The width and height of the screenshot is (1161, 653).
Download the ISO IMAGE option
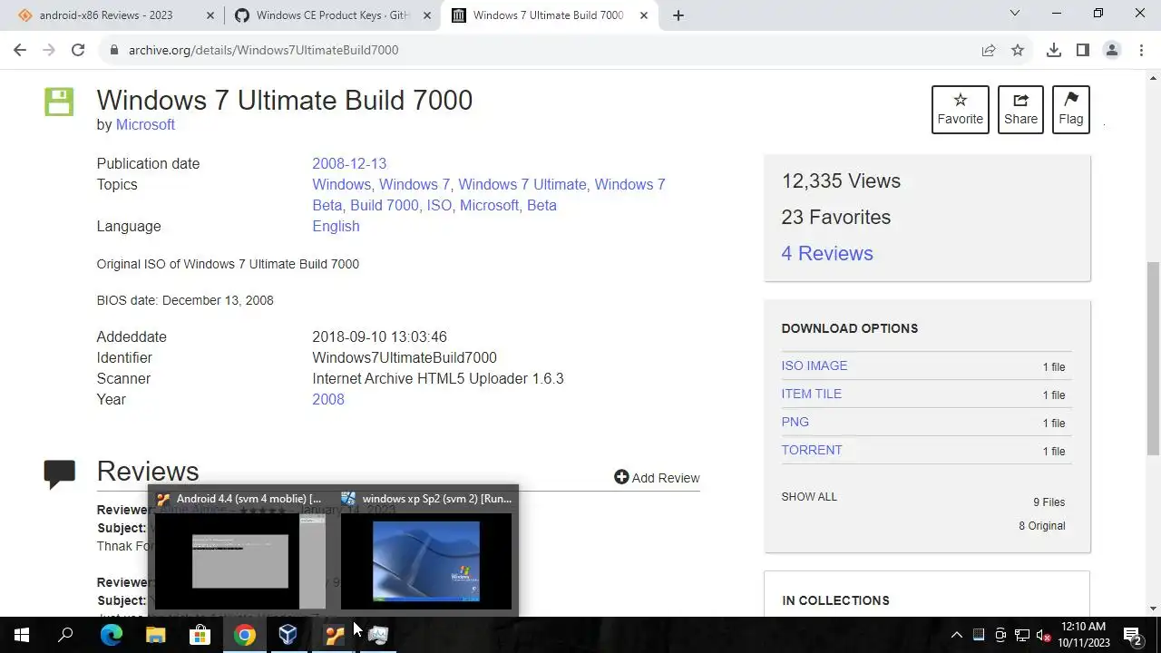(x=815, y=365)
